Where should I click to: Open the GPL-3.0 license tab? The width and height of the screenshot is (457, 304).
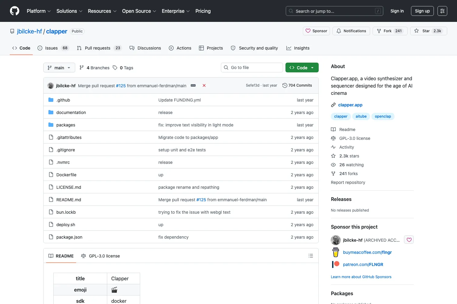[101, 256]
